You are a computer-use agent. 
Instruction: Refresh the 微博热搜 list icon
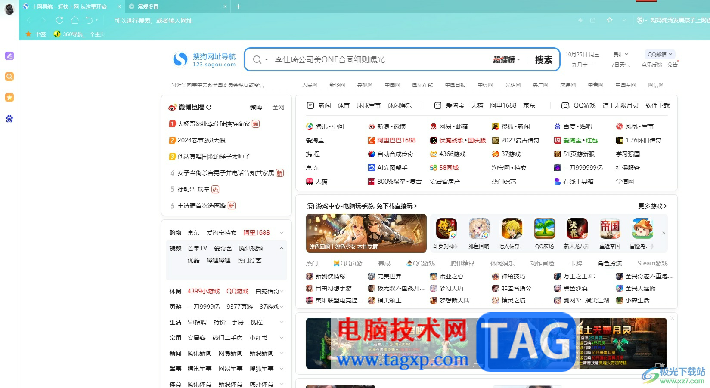(209, 107)
